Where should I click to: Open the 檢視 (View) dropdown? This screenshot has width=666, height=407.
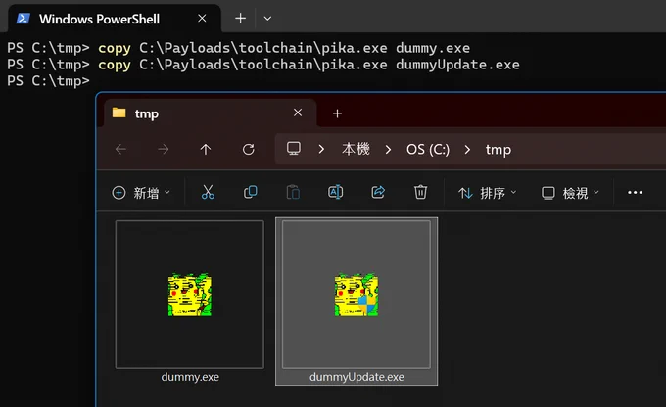[570, 193]
